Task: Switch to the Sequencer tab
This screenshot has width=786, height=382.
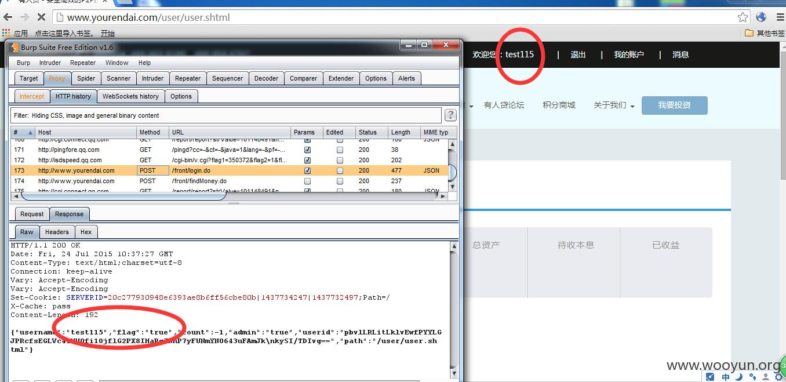Action: (x=227, y=78)
